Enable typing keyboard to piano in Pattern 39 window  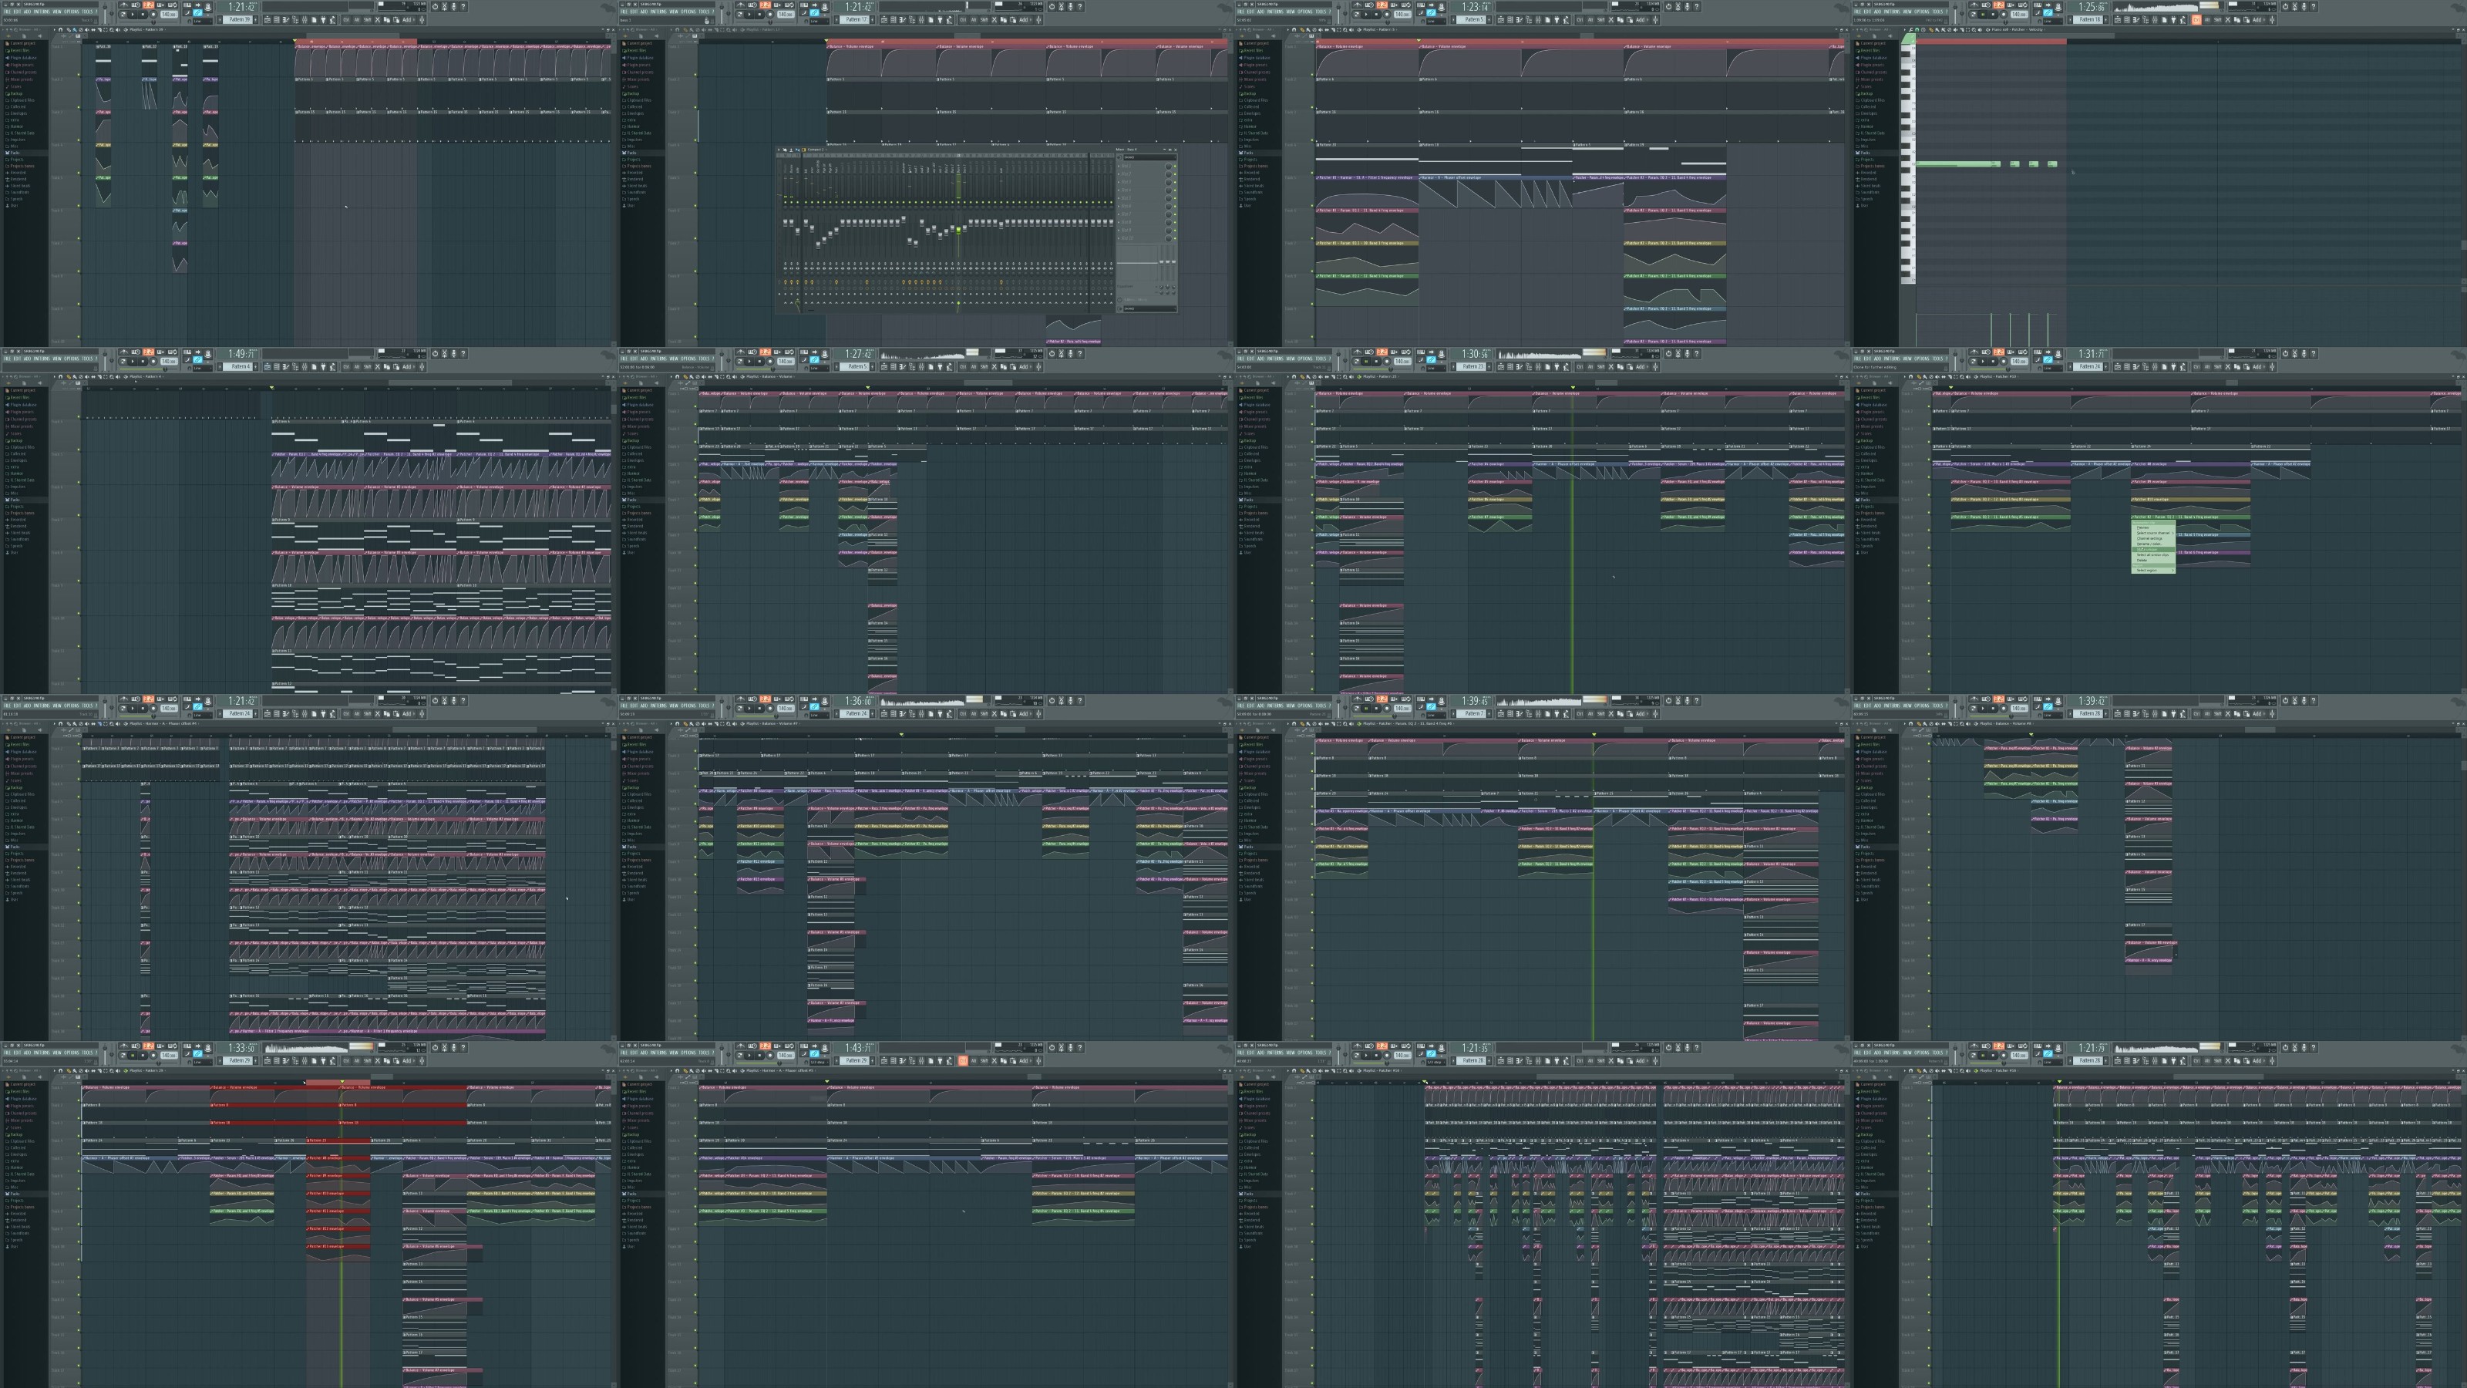[187, 5]
